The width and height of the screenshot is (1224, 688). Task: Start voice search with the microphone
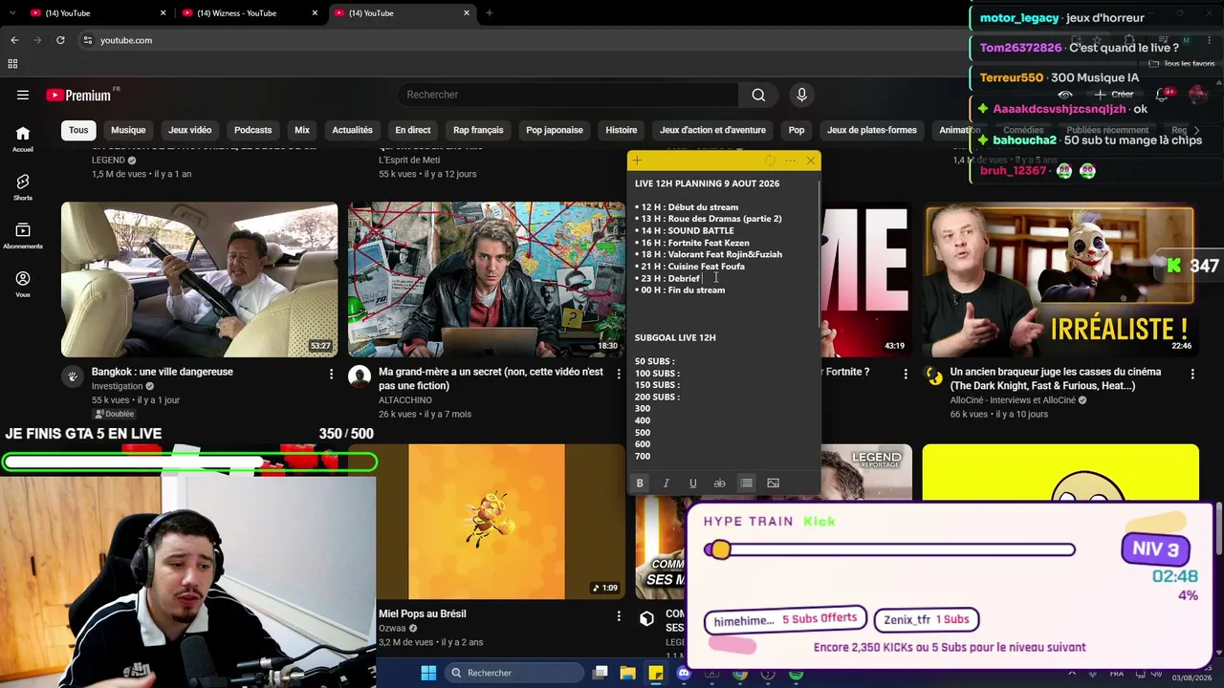pos(801,95)
